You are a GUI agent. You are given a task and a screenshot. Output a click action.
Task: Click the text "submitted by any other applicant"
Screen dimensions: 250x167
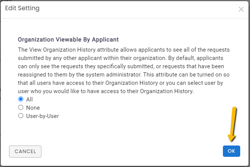click(60, 58)
